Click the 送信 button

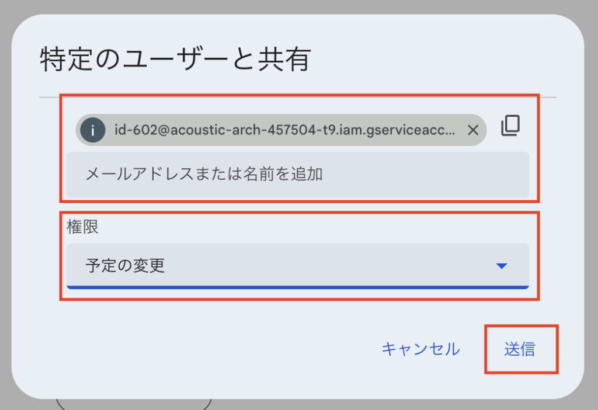pos(520,349)
